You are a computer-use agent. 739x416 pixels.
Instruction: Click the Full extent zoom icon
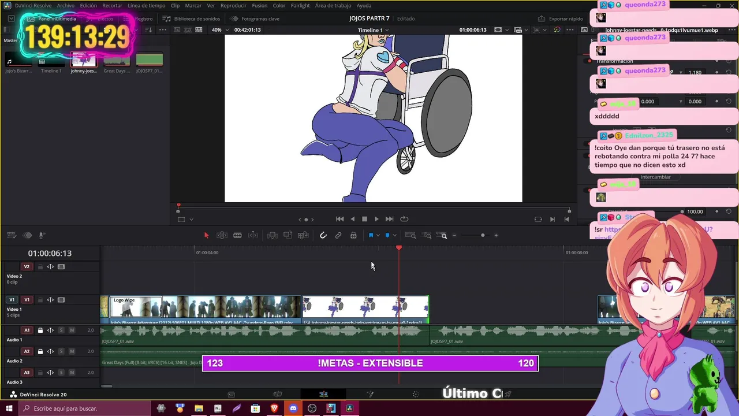click(x=410, y=235)
